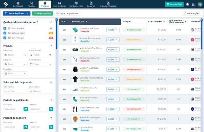Open Ações dropdown for Sneaker Sua Marca
Image resolution: width=204 pixels, height=132 pixels.
[113, 89]
